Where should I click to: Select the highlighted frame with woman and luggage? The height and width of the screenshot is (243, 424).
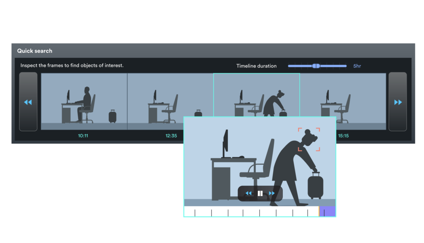(256, 95)
